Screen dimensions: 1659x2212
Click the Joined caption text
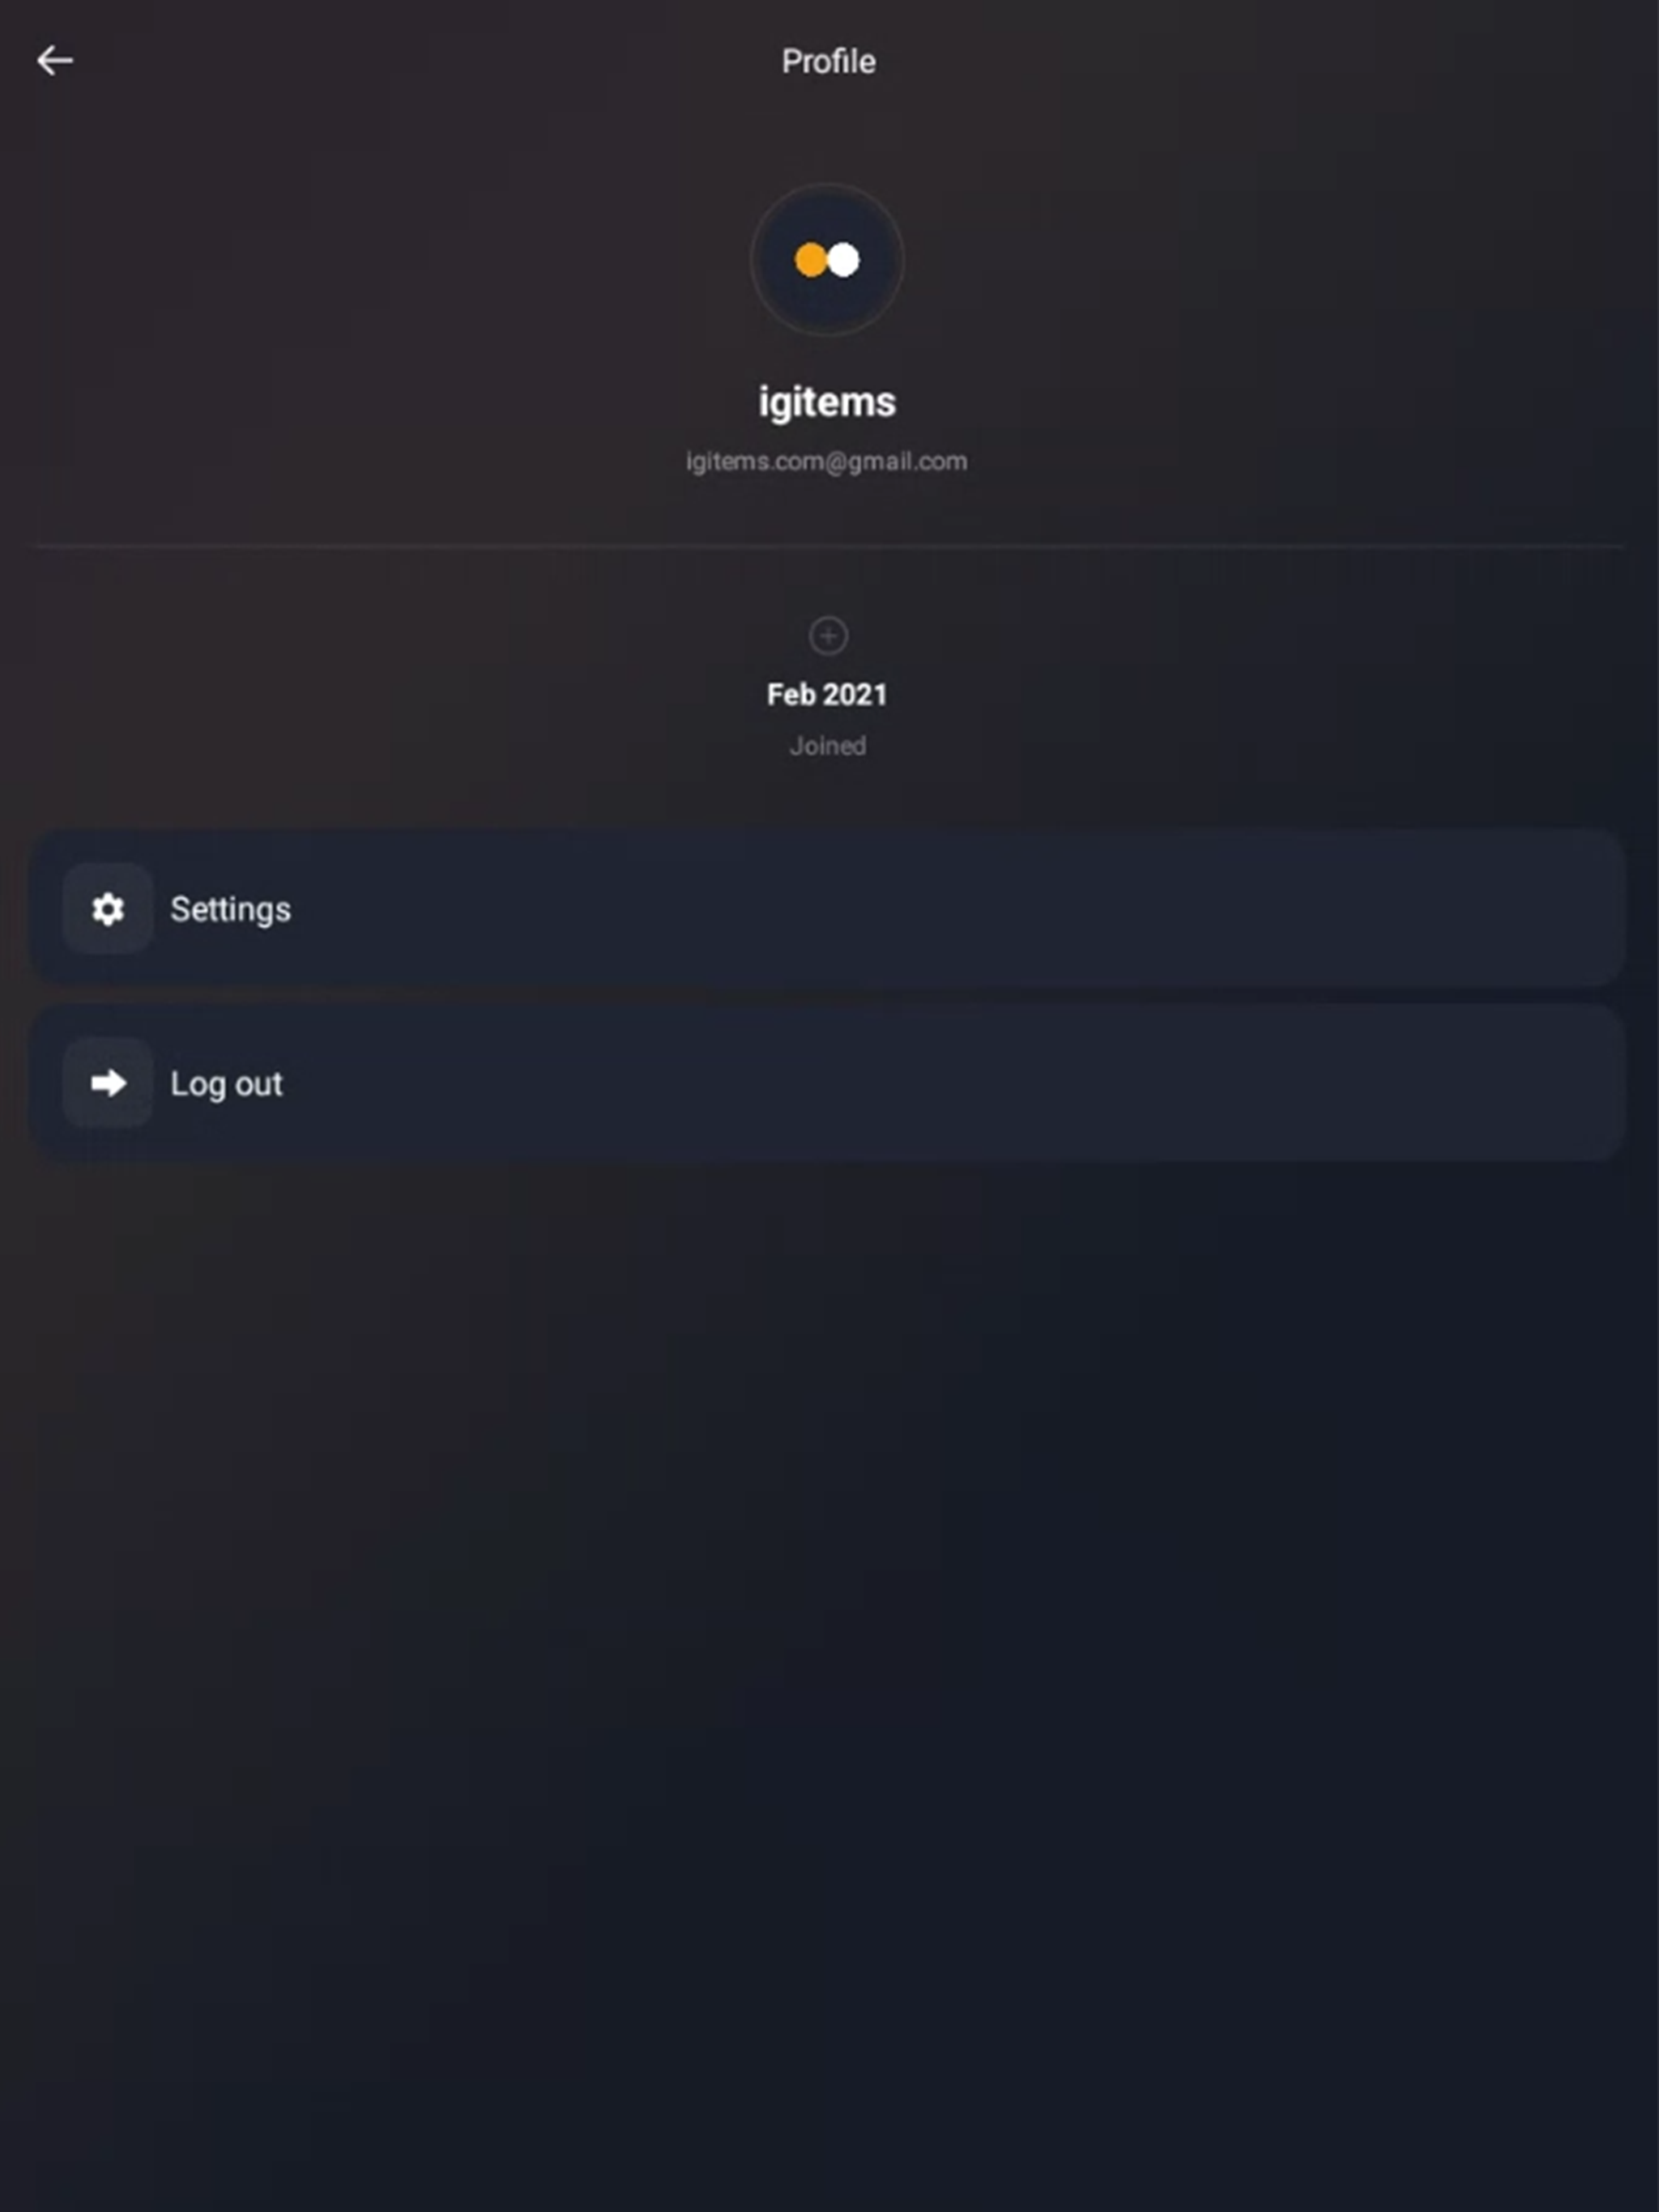pos(828,746)
